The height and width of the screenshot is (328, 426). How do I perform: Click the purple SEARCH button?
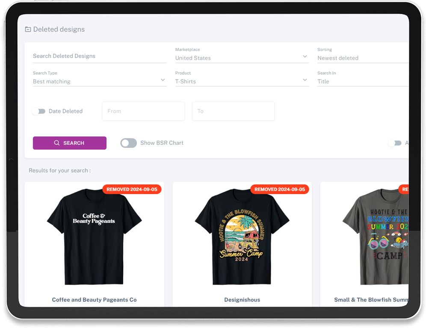[70, 143]
